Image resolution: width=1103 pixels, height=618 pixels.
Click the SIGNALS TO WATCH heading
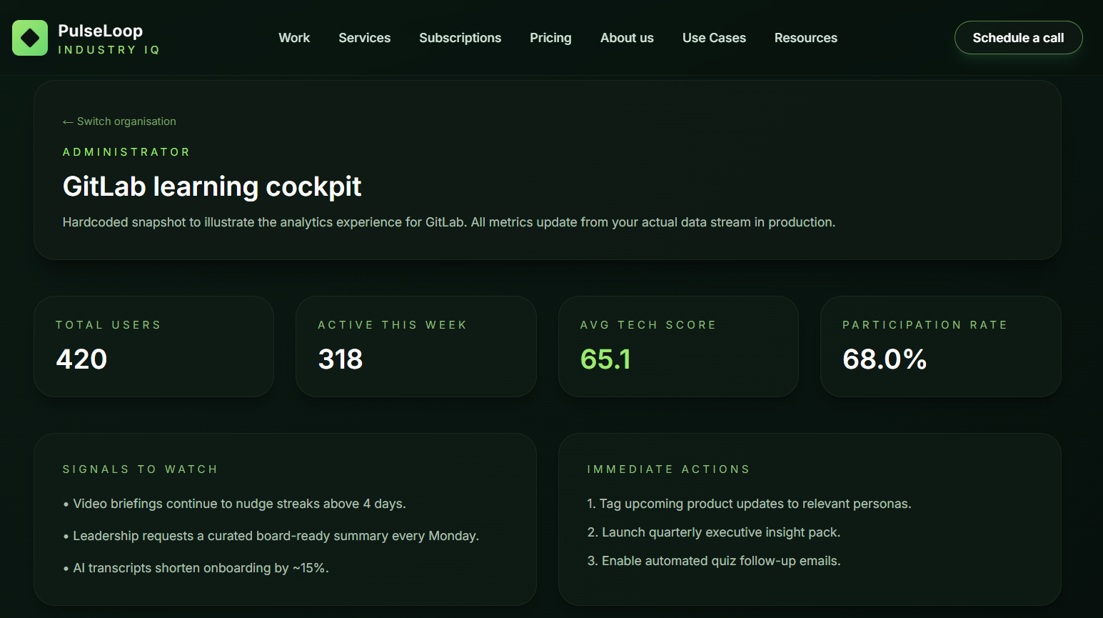(140, 469)
